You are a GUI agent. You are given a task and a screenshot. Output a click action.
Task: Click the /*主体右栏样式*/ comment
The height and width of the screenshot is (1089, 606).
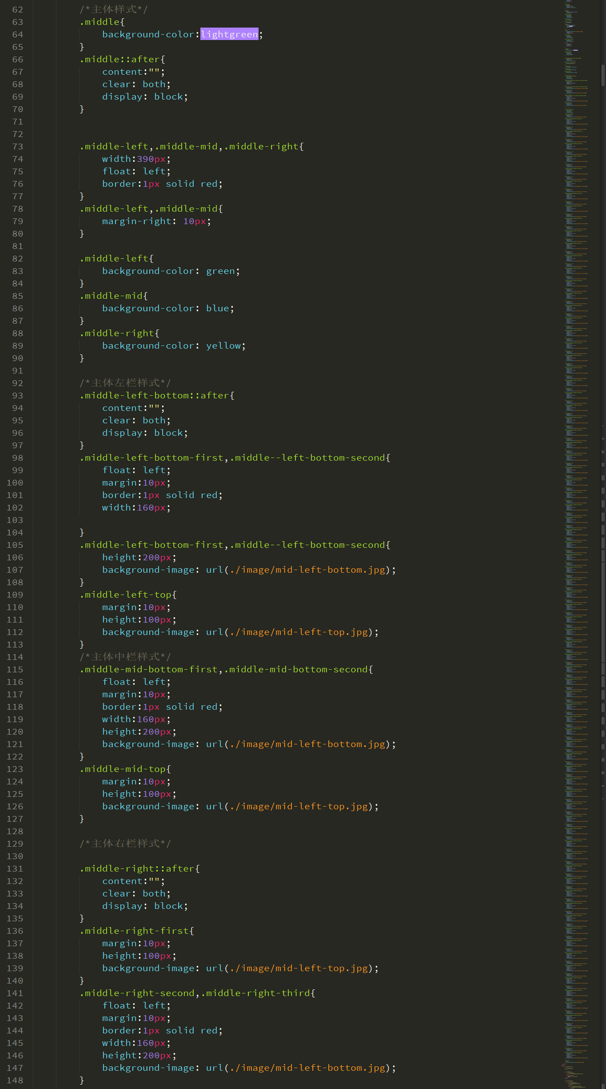coord(125,844)
